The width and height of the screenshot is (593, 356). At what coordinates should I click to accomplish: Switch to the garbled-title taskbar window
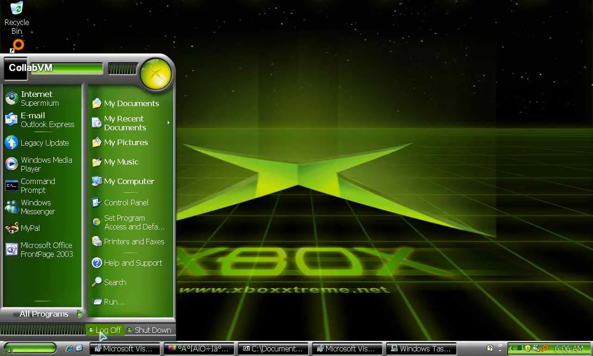click(199, 349)
